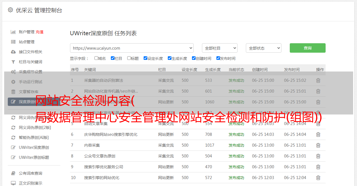This screenshot has height=186, width=357.
Task: Enable the 域名 field checkbox
Action: 96,58
